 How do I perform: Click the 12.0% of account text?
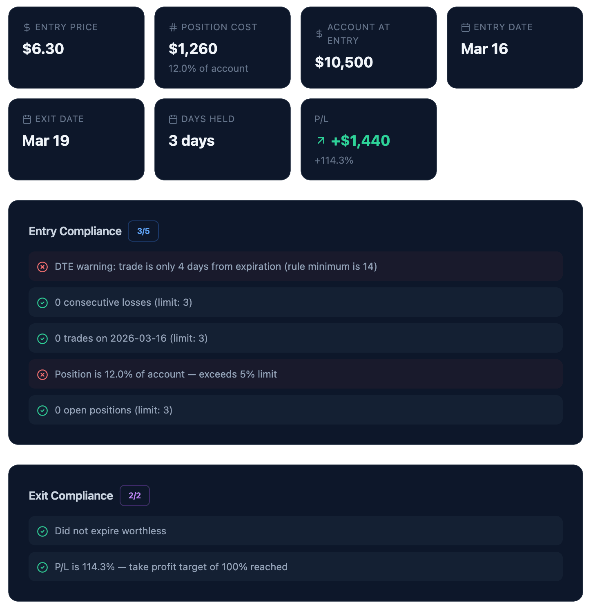click(x=208, y=69)
